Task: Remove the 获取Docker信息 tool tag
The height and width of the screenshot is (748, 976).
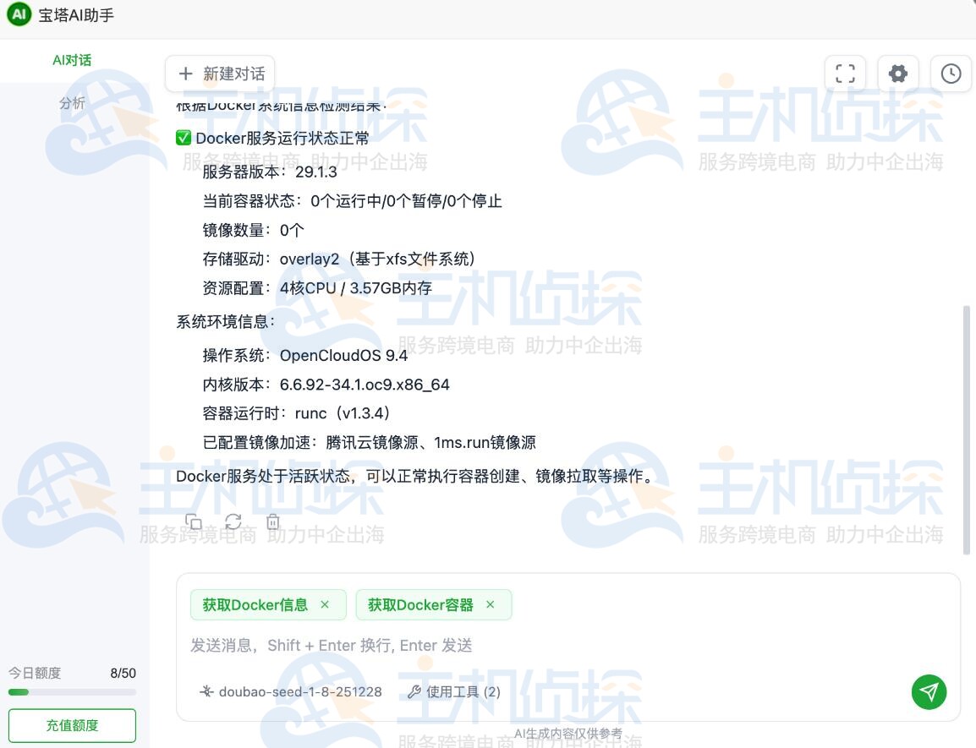Action: click(325, 605)
